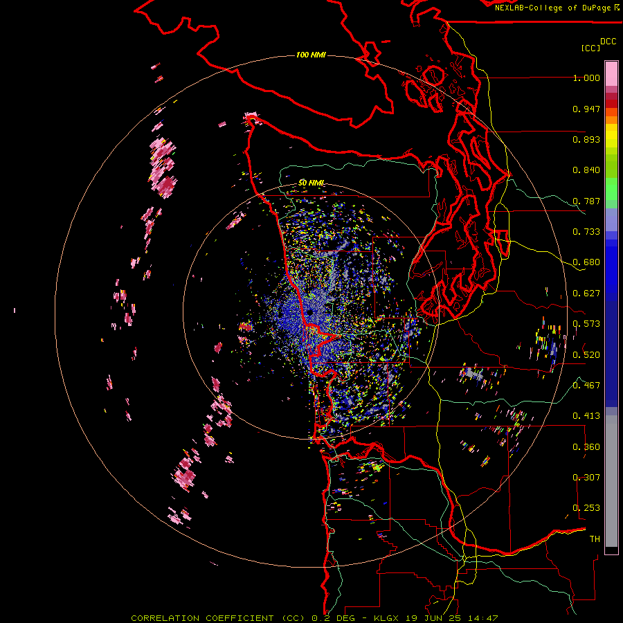Click the 0.253 scale value

click(586, 508)
